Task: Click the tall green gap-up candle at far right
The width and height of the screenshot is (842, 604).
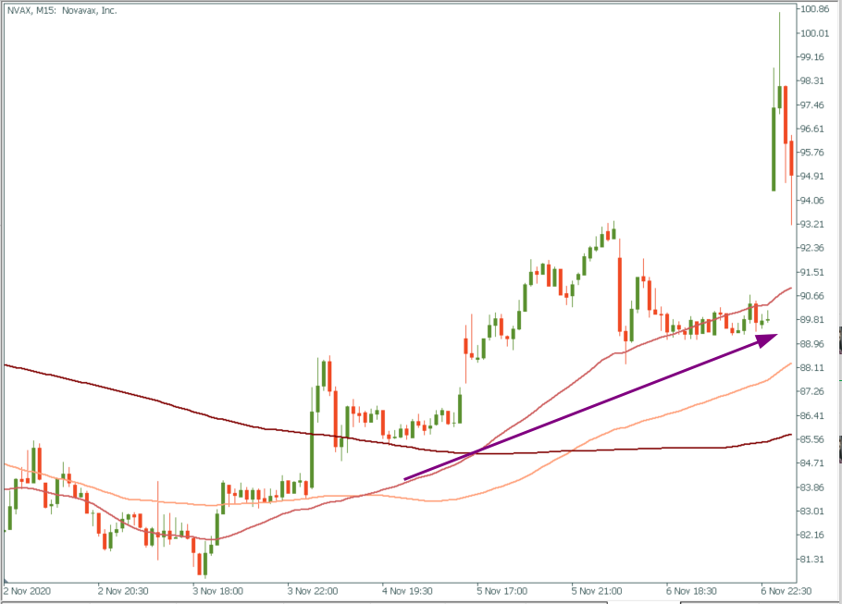Action: (x=774, y=148)
